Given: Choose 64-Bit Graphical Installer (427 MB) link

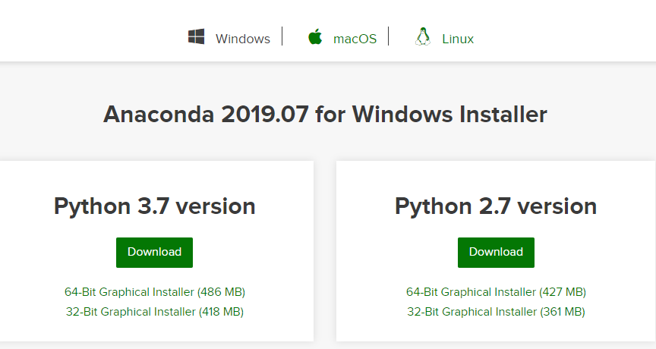Looking at the screenshot, I should pyautogui.click(x=496, y=291).
